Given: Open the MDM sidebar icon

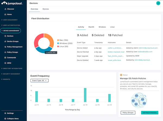Looking at the screenshot, I should 5,63.
